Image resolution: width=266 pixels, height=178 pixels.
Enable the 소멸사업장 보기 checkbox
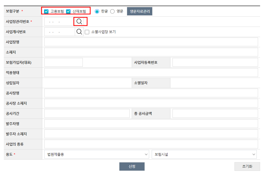pos(87,32)
